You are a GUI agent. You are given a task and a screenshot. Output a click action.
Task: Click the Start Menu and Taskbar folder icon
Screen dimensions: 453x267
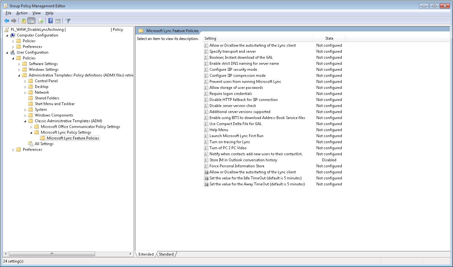click(x=30, y=104)
